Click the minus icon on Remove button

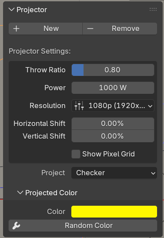[90, 28]
